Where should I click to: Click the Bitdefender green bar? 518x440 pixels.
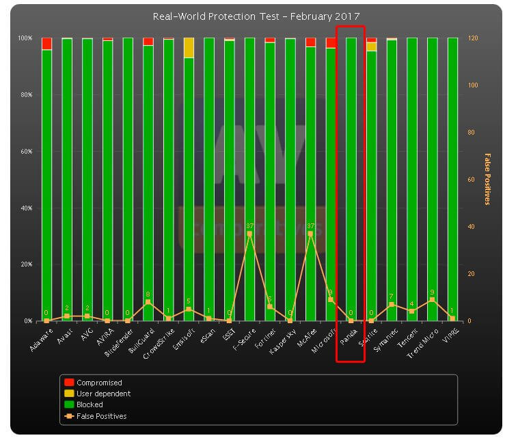pyautogui.click(x=128, y=178)
